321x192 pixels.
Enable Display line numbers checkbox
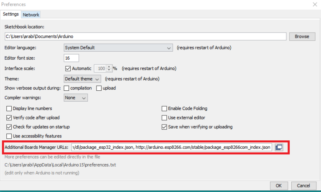point(9,108)
